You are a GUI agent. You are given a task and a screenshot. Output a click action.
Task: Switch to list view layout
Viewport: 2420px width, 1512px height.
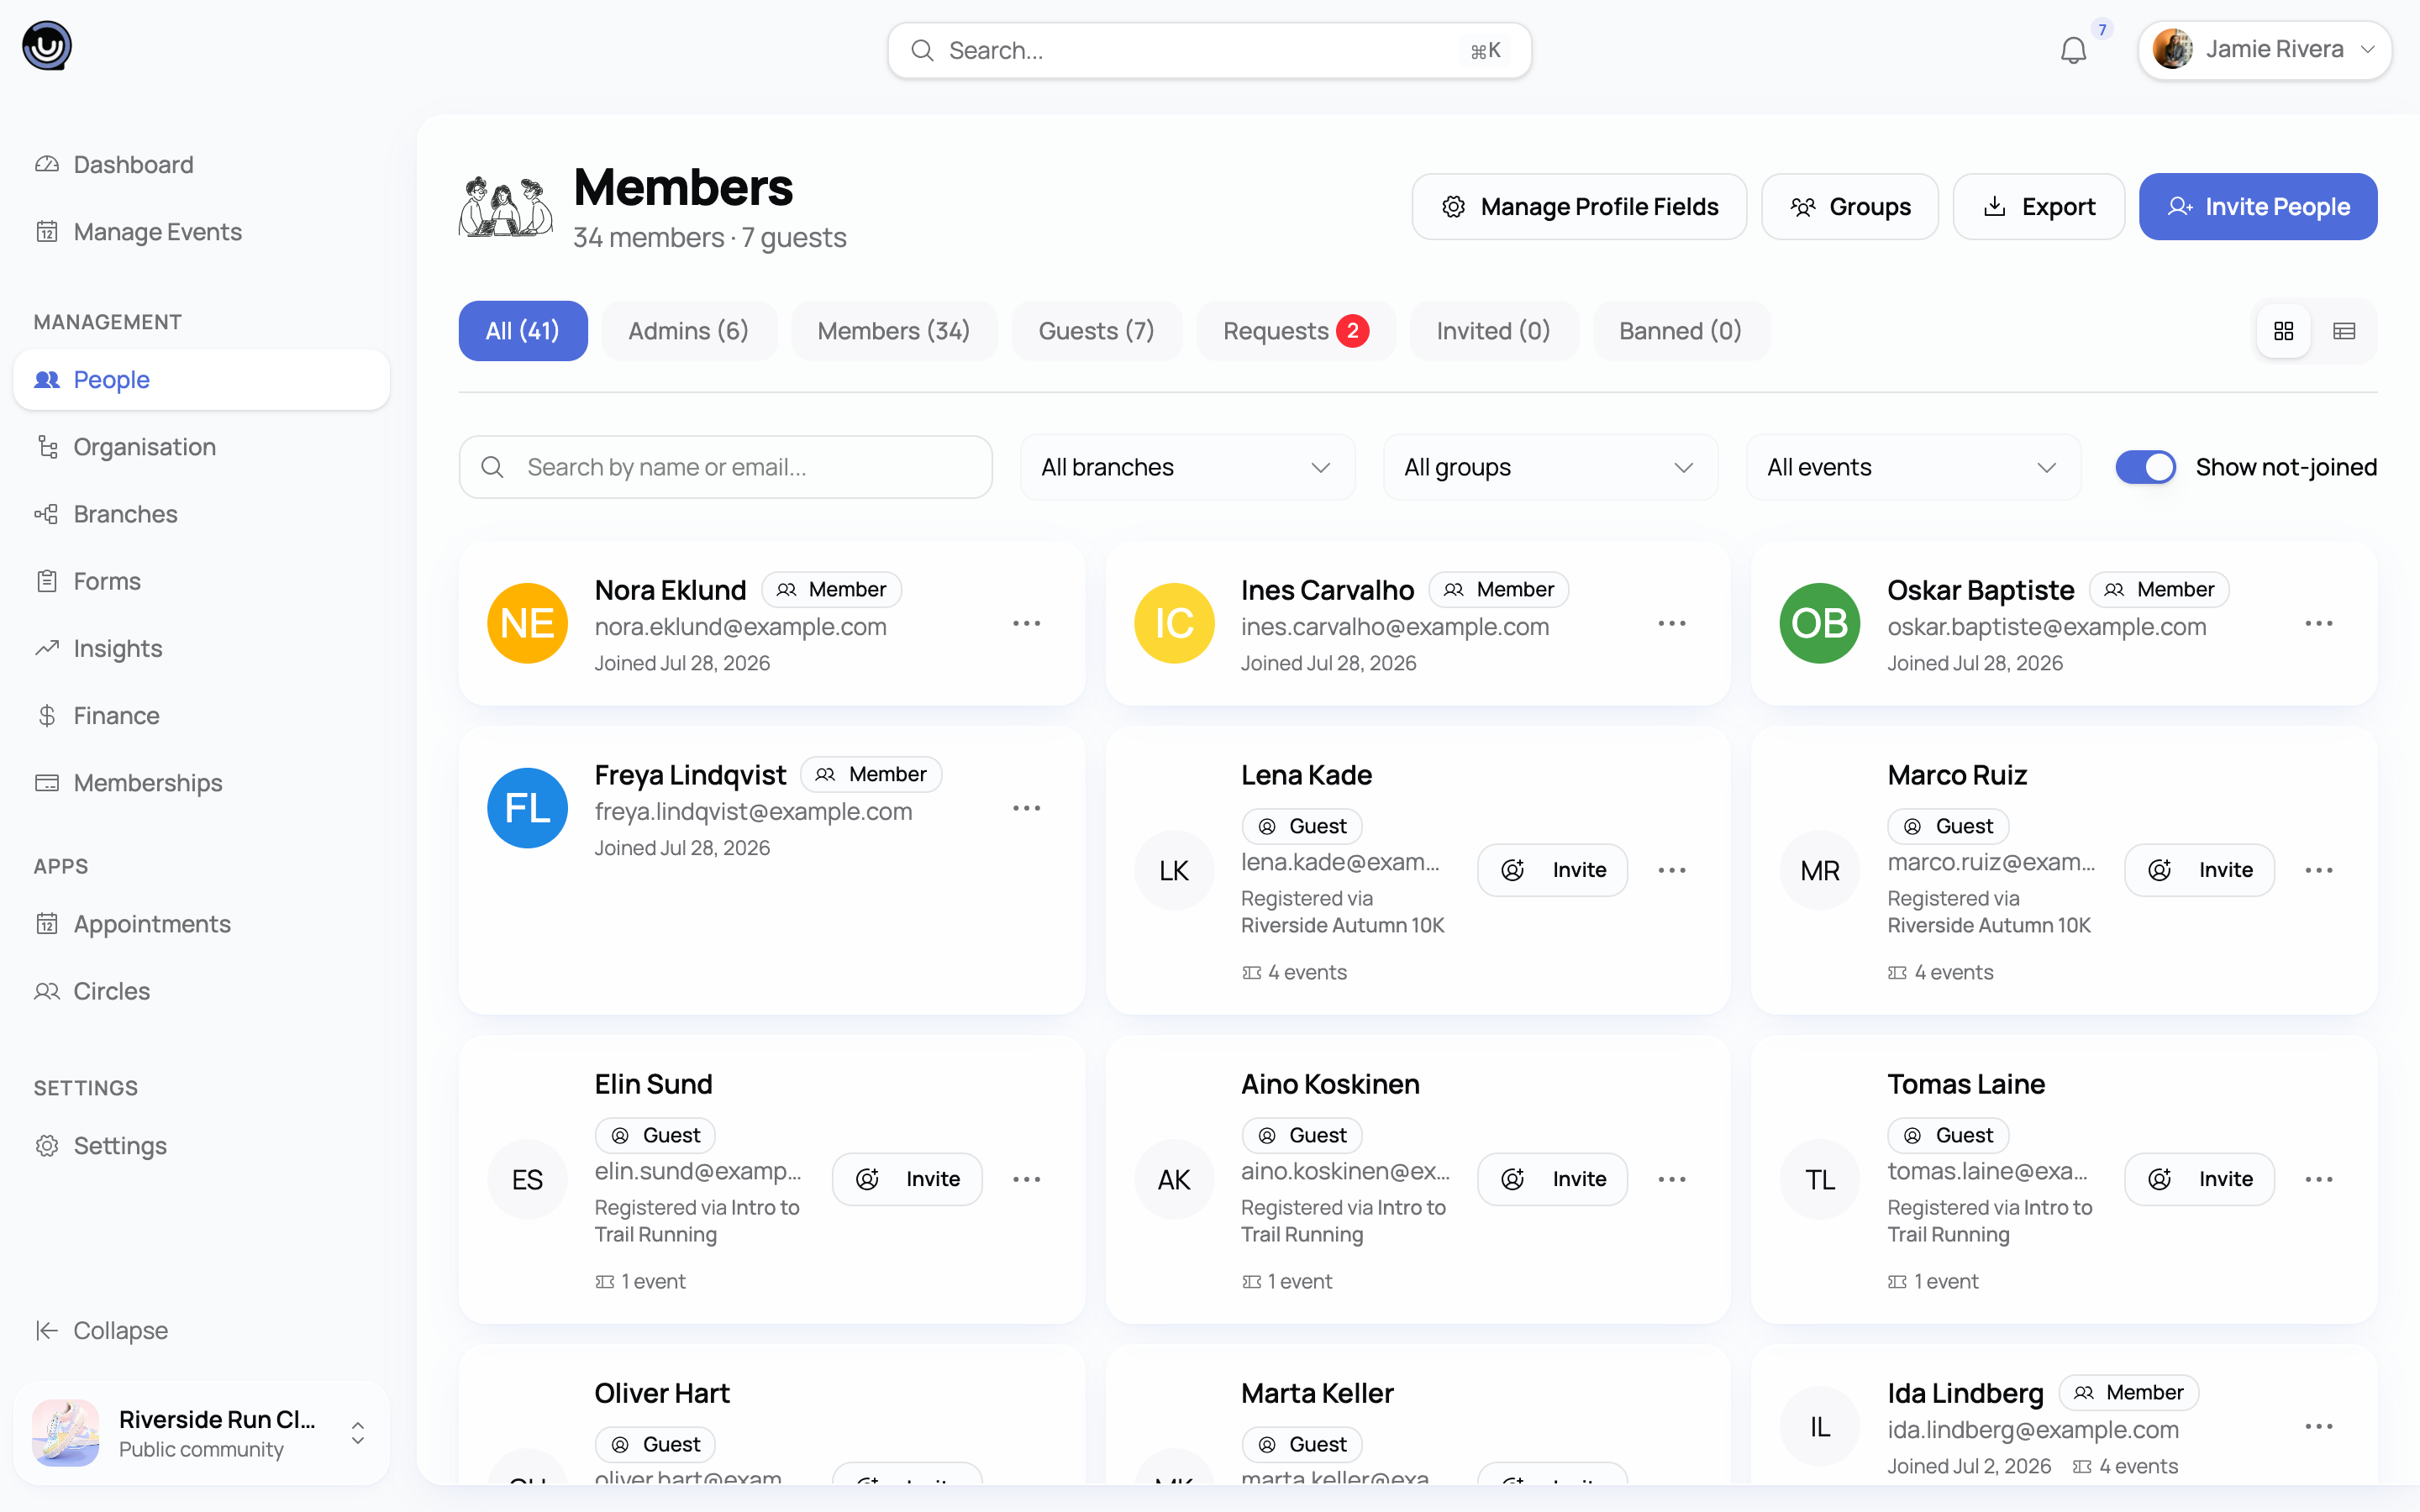pos(2344,331)
